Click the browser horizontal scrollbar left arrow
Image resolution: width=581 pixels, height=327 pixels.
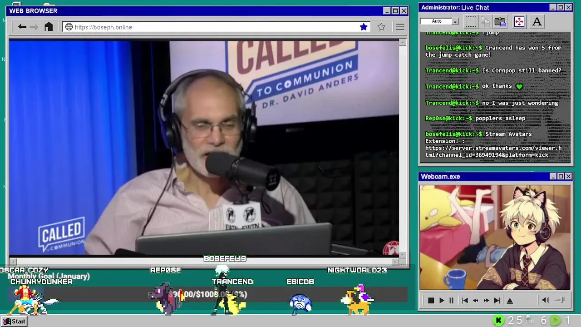tap(13, 262)
